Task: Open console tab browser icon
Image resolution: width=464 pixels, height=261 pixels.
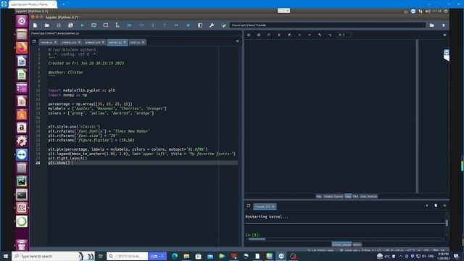Action: click(249, 206)
